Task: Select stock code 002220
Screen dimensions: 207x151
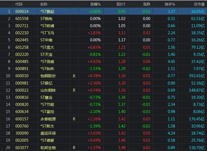Action: (22, 54)
